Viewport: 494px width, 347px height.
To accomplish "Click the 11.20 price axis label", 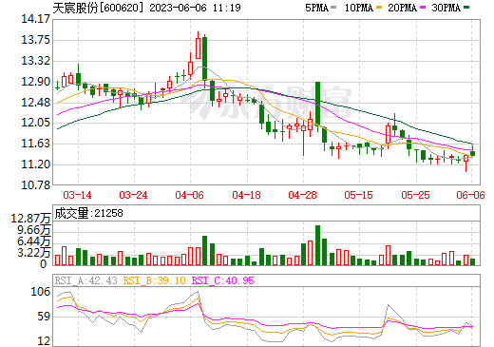I will pos(35,164).
